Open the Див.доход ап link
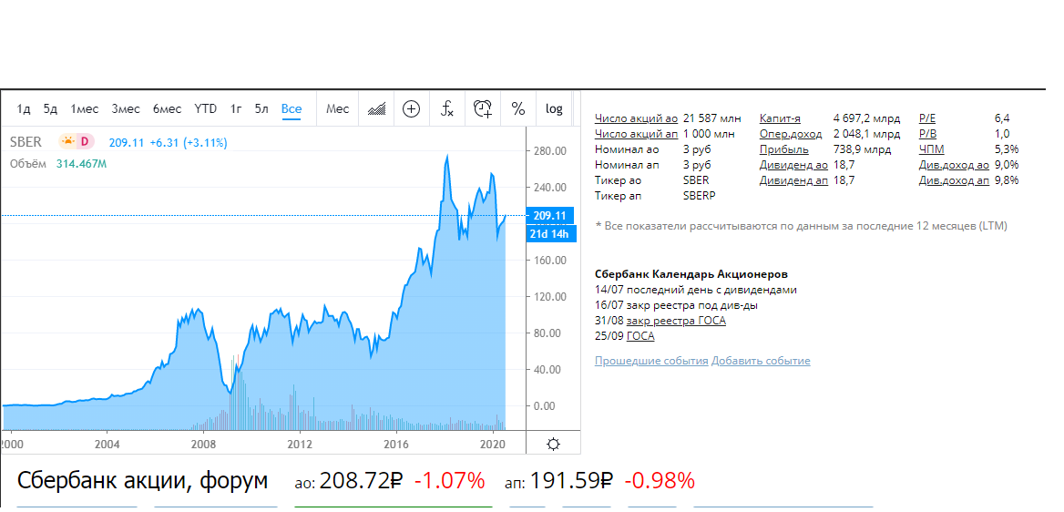1064x512 pixels. click(954, 180)
